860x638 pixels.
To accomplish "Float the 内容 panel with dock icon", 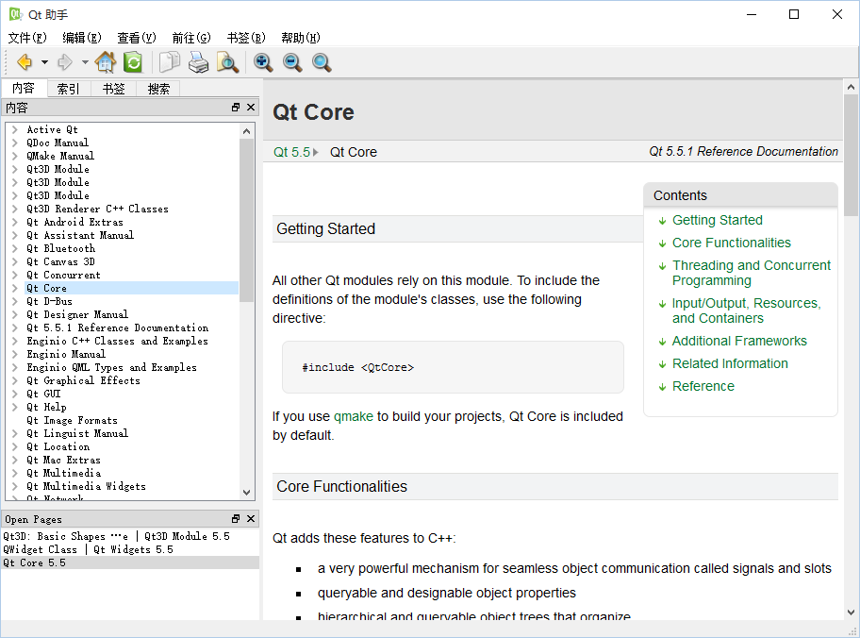I will pos(236,108).
